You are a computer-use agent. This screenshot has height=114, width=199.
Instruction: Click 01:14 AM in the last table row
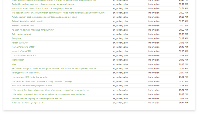(x=183, y=103)
